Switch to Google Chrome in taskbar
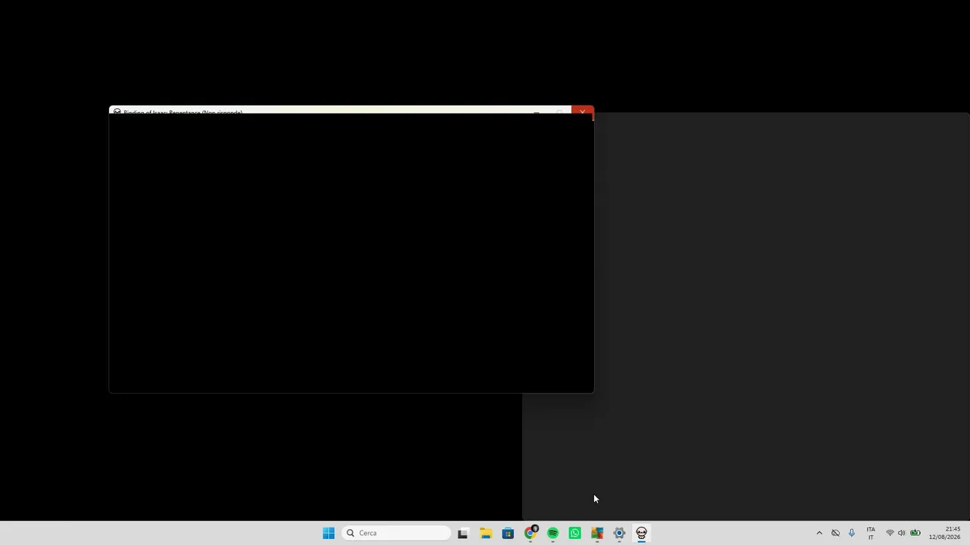 [530, 533]
